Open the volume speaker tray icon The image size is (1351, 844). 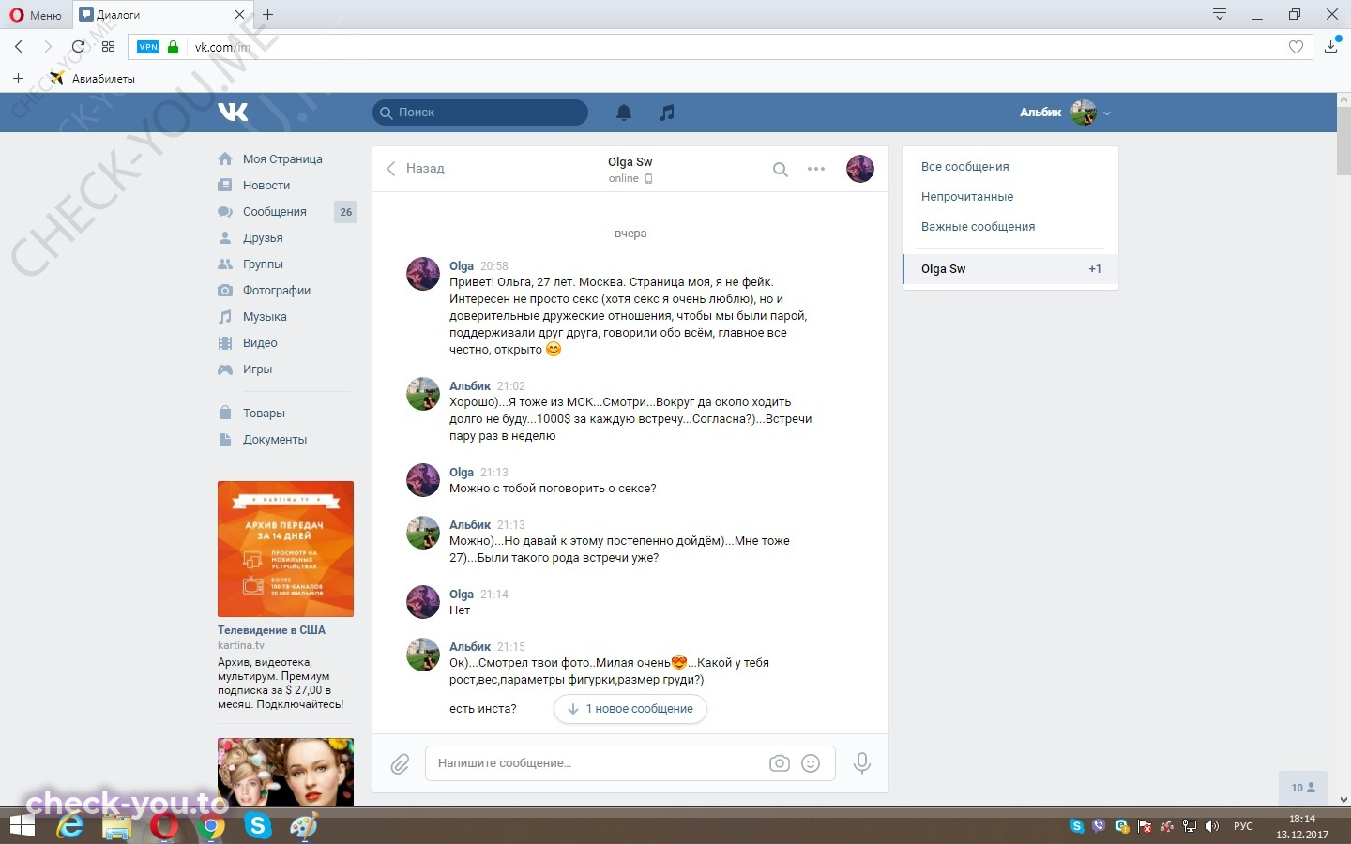[x=1212, y=826]
